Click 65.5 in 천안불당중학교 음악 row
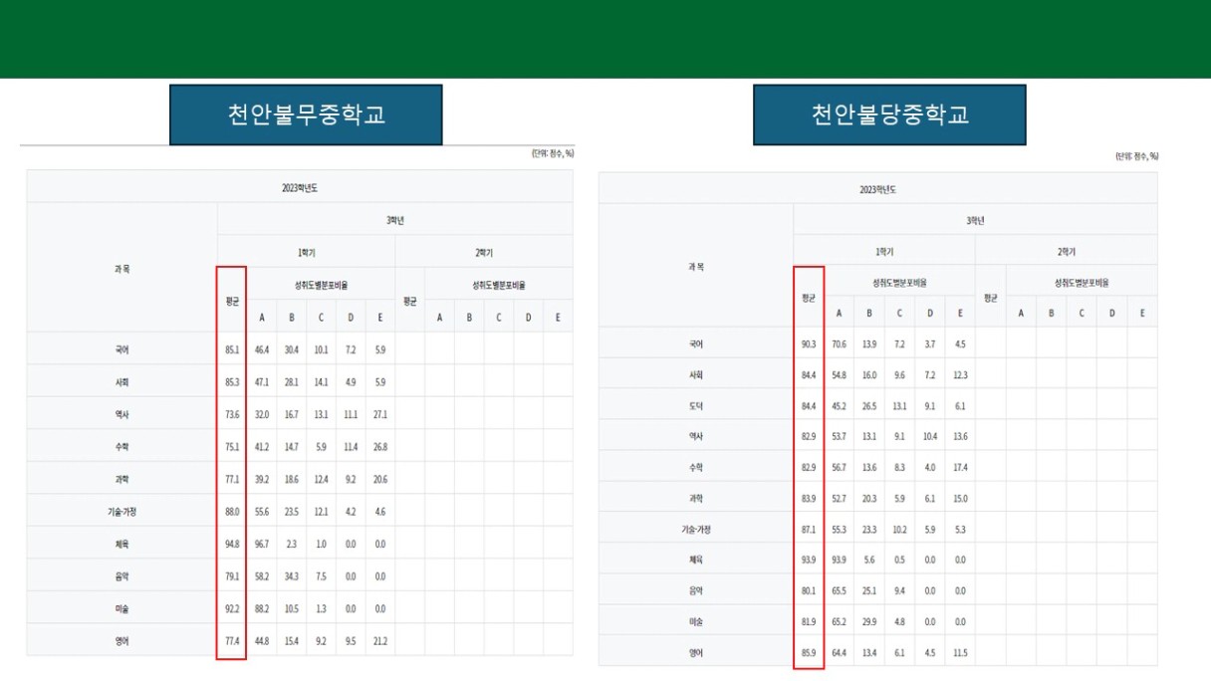 pos(840,591)
